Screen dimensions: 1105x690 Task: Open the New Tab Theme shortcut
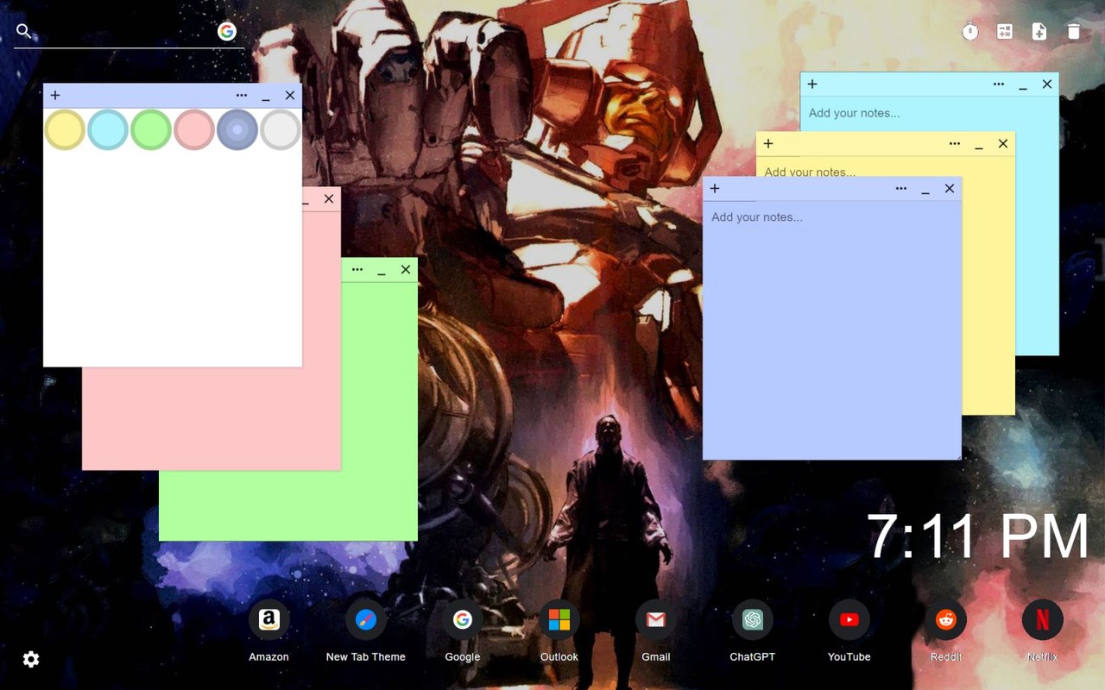pos(366,631)
